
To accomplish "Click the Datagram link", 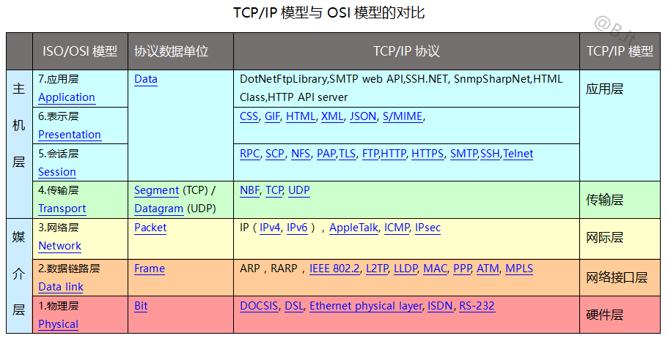I will point(159,209).
